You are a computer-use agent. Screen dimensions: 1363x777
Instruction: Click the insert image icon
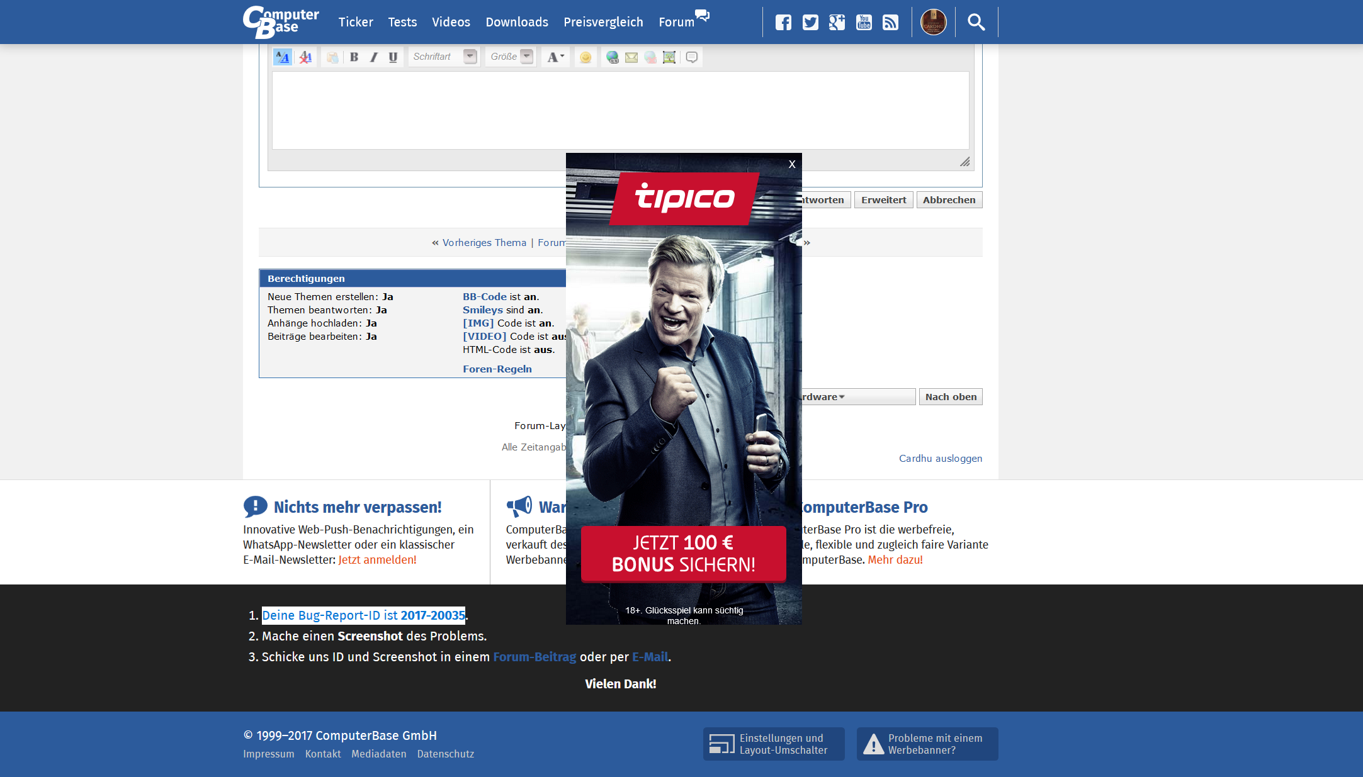click(x=669, y=57)
